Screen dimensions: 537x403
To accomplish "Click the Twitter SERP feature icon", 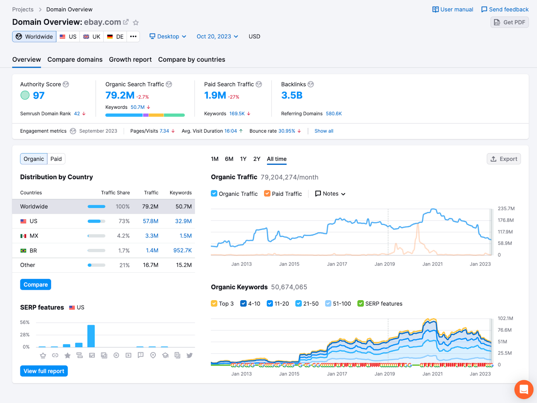I will pos(190,355).
